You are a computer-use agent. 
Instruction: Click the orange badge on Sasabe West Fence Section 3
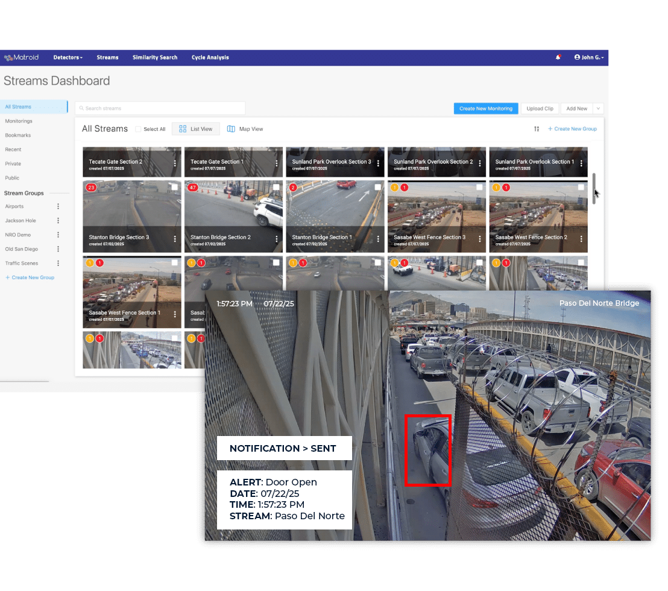(394, 188)
